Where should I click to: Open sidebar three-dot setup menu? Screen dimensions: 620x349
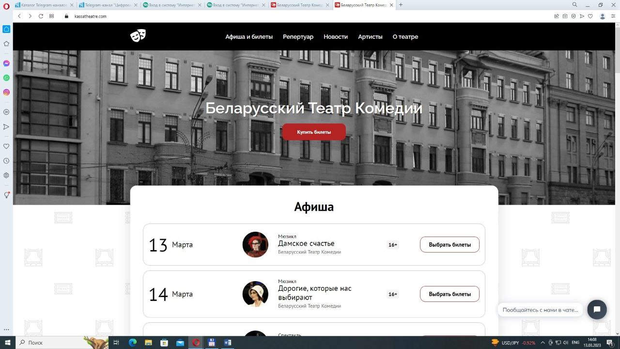[6, 330]
